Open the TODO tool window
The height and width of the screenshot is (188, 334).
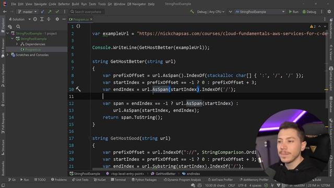[x=40, y=180]
